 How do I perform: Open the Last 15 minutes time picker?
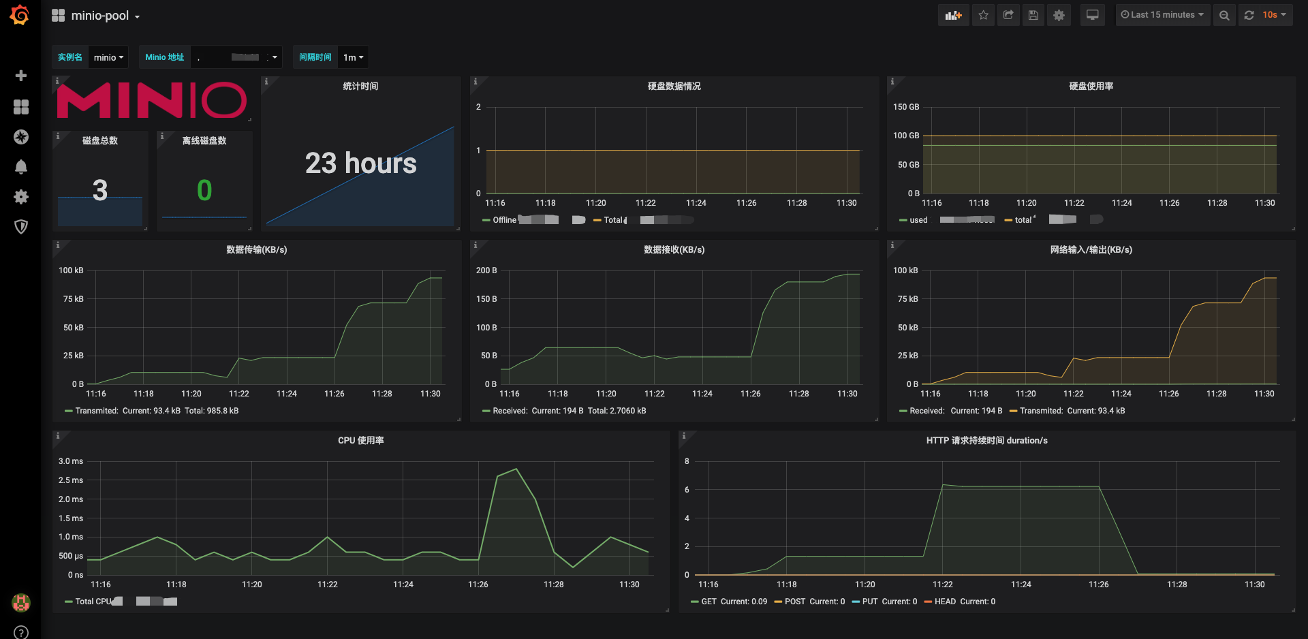point(1162,15)
